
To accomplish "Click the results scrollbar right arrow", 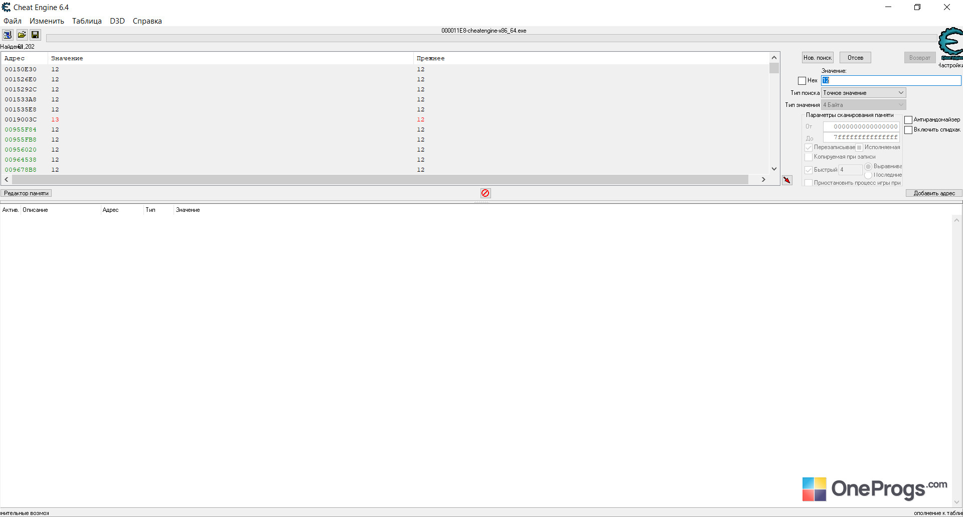I will click(x=763, y=180).
